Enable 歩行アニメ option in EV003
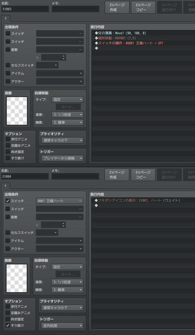Screen dimensions: 195x335 tap(8, 139)
